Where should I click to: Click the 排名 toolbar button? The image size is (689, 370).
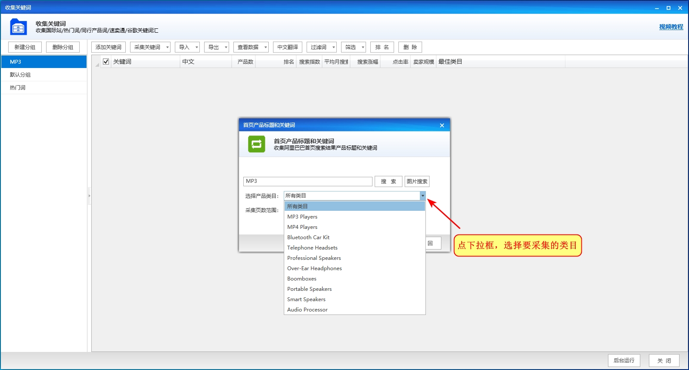pyautogui.click(x=382, y=47)
